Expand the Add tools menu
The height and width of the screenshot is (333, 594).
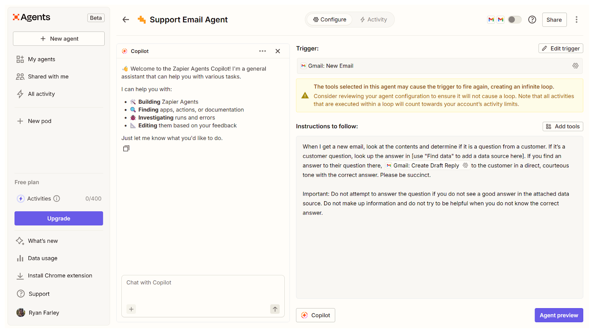tap(563, 127)
